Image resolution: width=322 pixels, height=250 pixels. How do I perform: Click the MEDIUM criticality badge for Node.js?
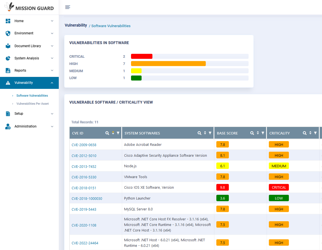[279, 166]
